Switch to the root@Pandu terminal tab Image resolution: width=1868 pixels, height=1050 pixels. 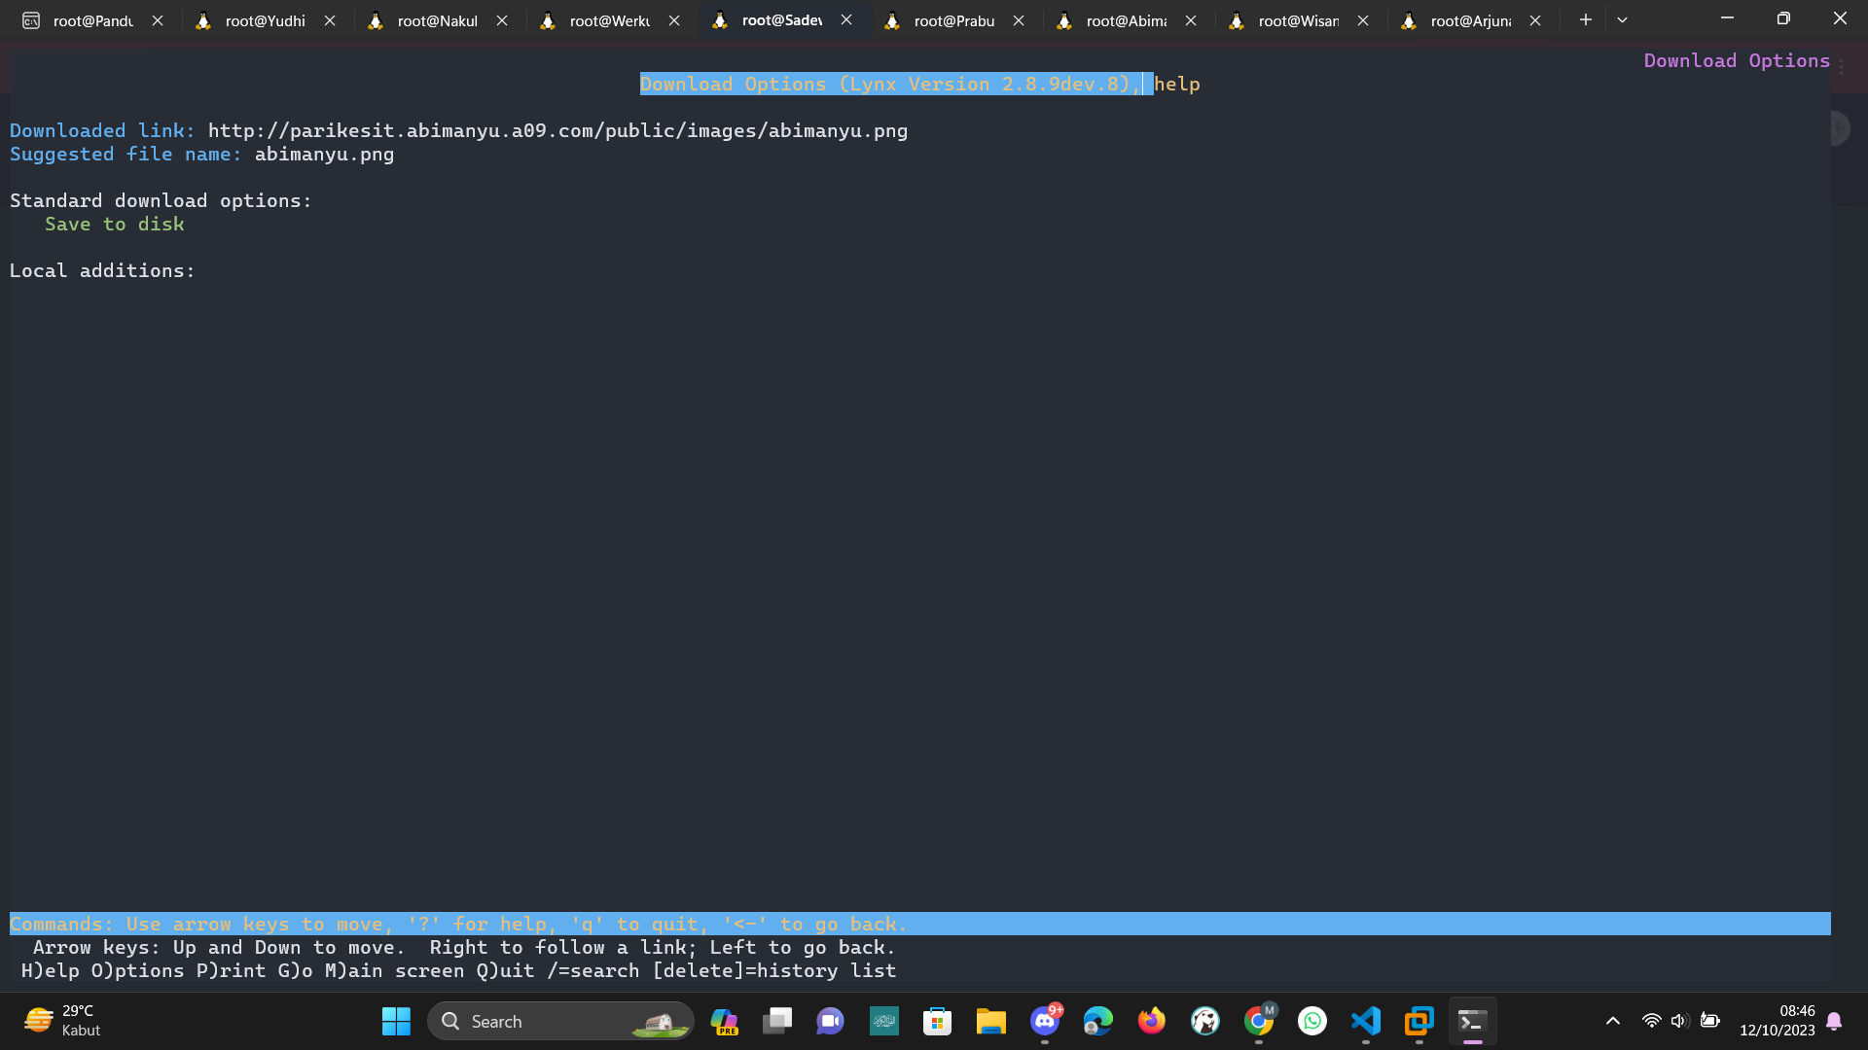point(92,19)
